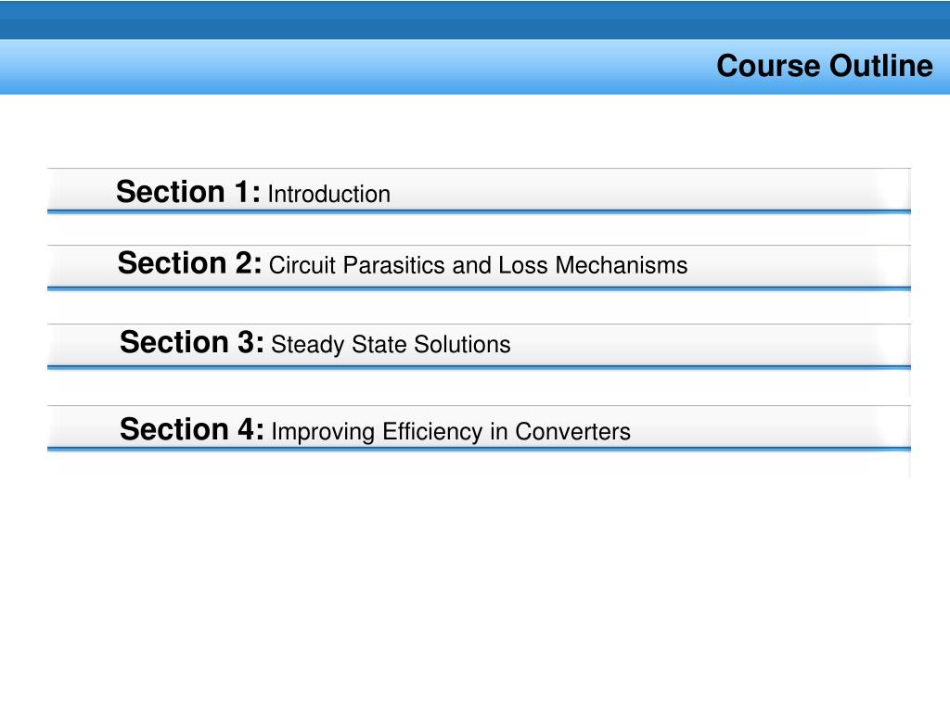Open the "Introduction" section title
The height and width of the screenshot is (712, 950).
pos(329,195)
